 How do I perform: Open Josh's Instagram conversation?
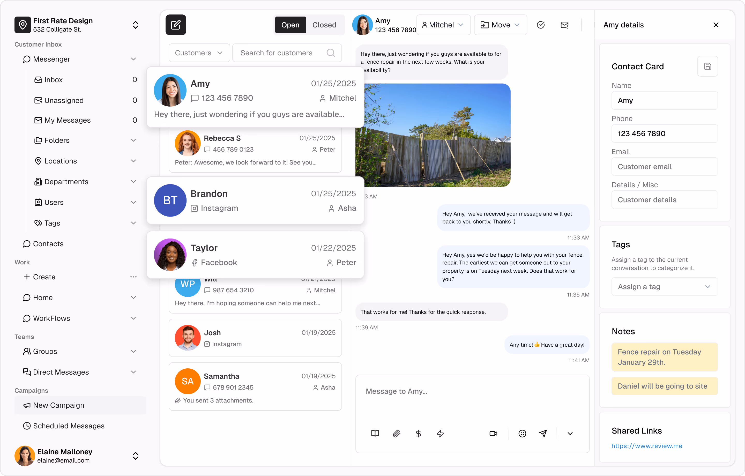[x=255, y=338]
